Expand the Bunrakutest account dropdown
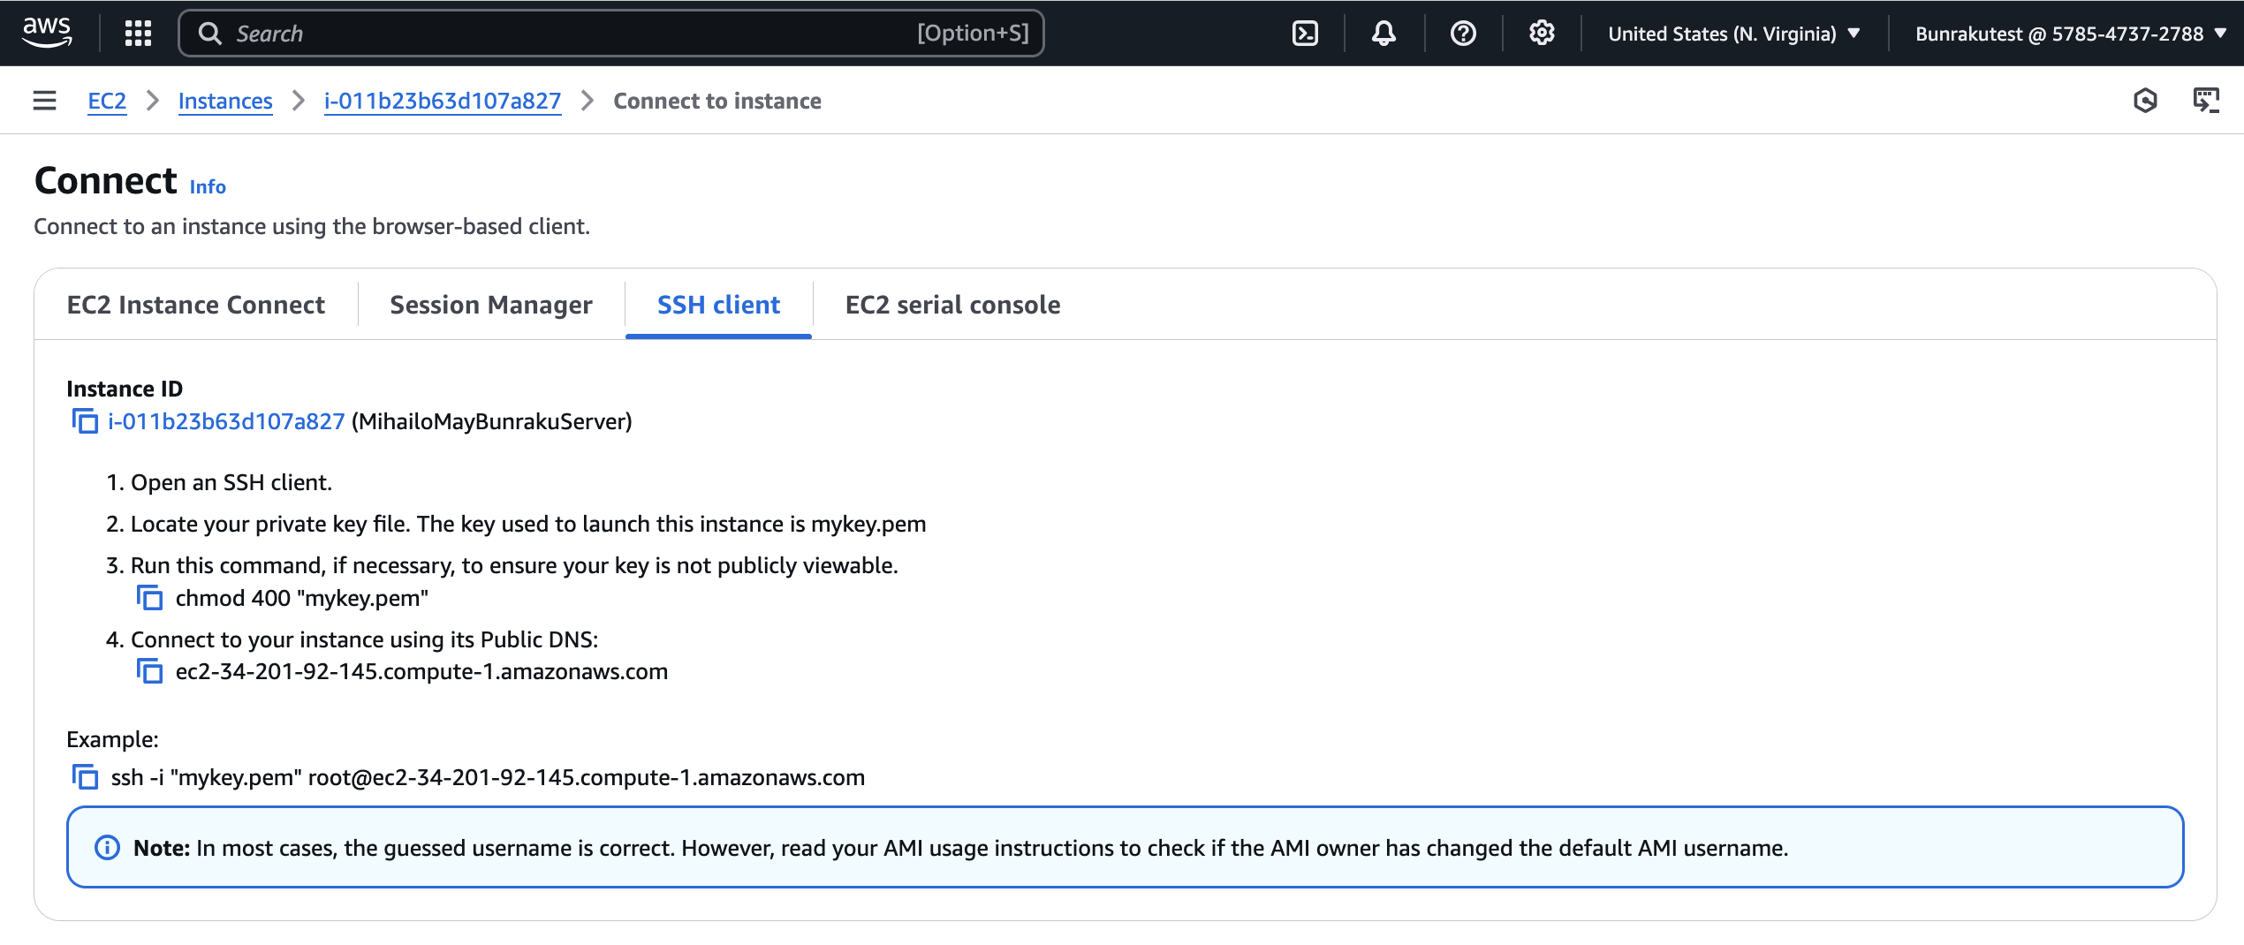 [x=2069, y=34]
